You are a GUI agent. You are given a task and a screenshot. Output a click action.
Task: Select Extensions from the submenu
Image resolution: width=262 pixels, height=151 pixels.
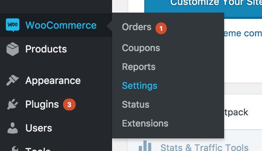(145, 123)
